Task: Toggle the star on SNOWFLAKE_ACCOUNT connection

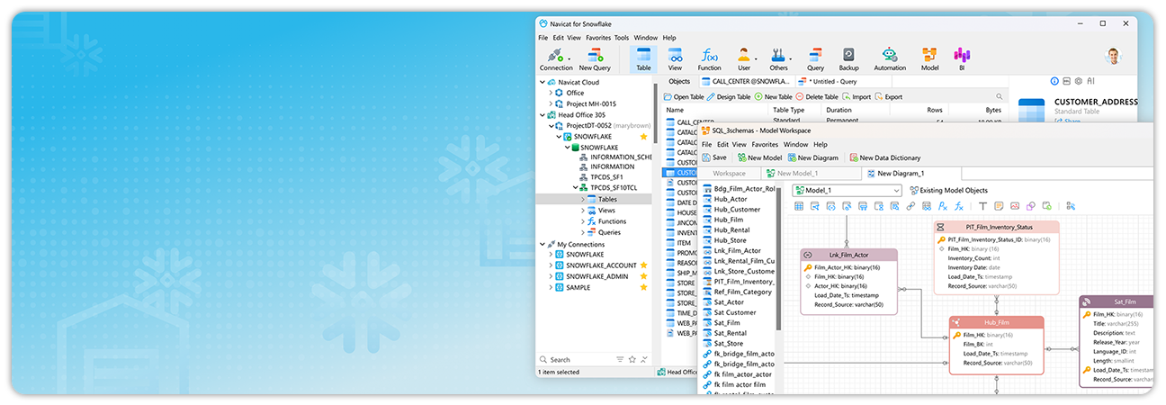Action: 643,265
